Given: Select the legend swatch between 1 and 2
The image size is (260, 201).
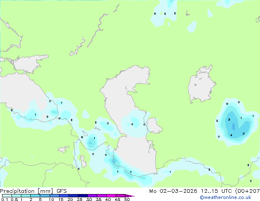Looking at the screenshot, I should pyautogui.click(x=26, y=196).
